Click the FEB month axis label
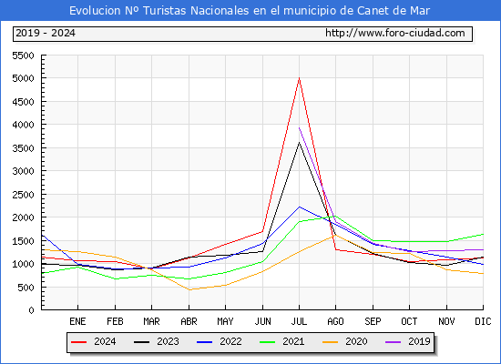The height and width of the screenshot is (364, 501). [x=115, y=321]
